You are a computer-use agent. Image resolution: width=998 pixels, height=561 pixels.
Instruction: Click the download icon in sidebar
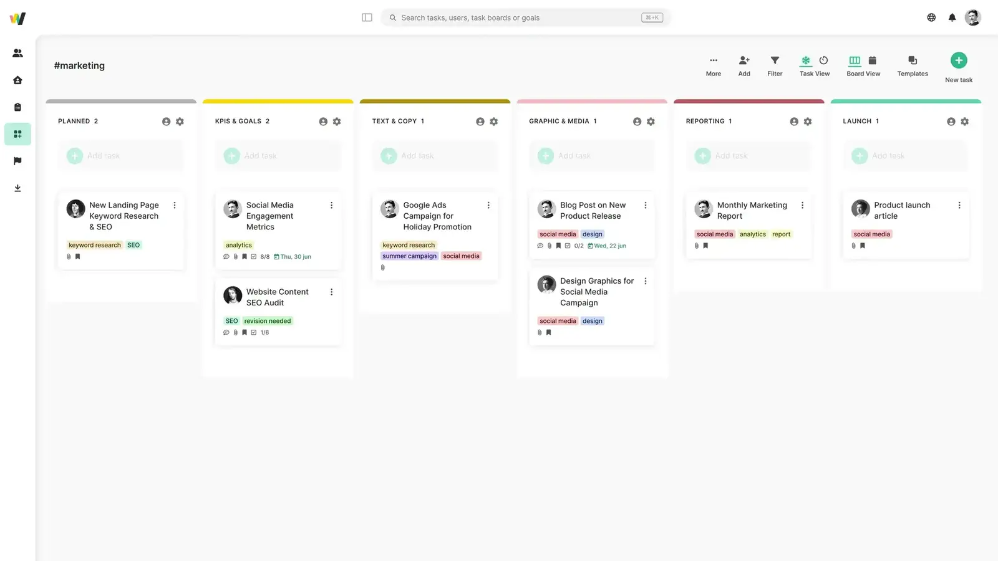pos(17,188)
